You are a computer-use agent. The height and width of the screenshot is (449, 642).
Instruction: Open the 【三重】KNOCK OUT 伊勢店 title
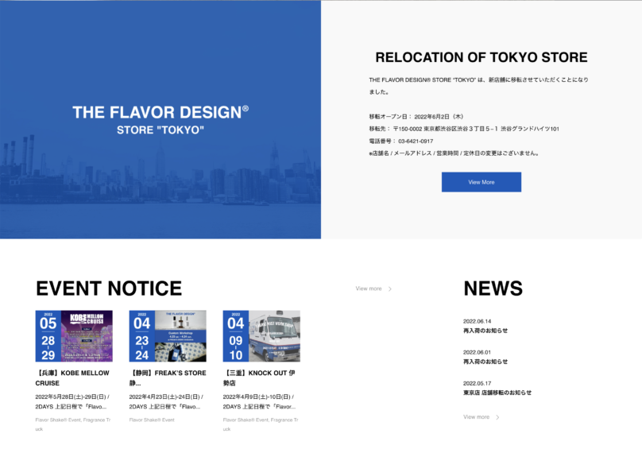(x=259, y=377)
